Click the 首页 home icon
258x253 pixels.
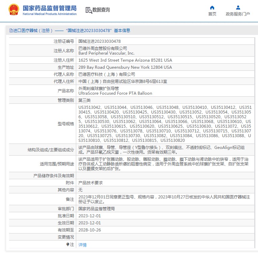tap(212, 7)
